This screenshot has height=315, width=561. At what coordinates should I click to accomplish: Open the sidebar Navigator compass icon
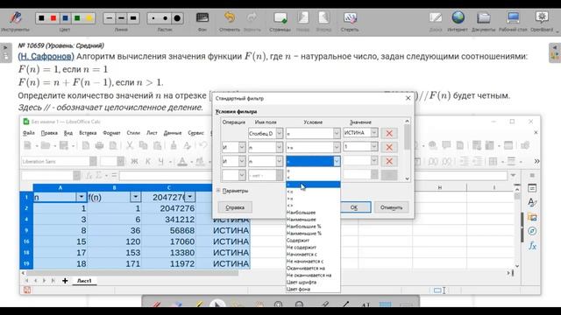point(532,231)
